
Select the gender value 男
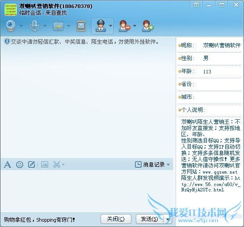206,58
